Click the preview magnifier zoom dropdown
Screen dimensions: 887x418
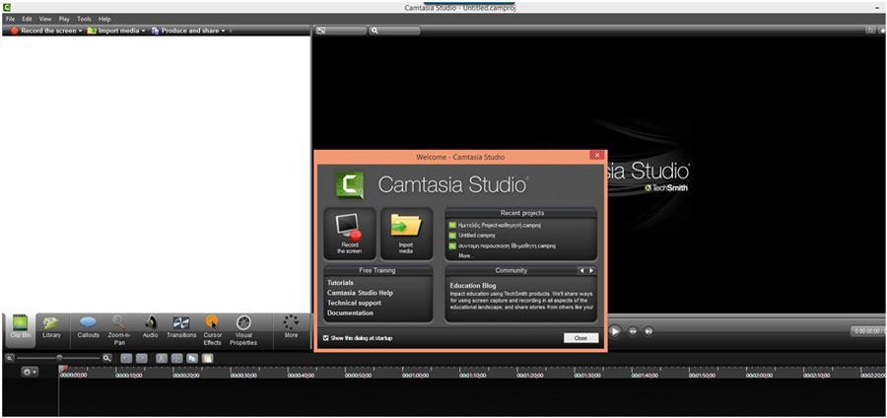[x=394, y=31]
